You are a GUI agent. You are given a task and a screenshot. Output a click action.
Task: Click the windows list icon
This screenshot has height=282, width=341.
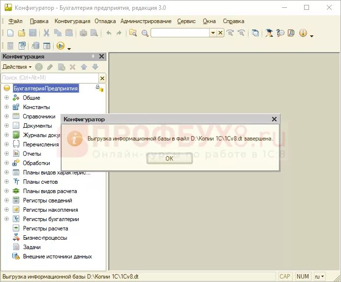(x=255, y=33)
